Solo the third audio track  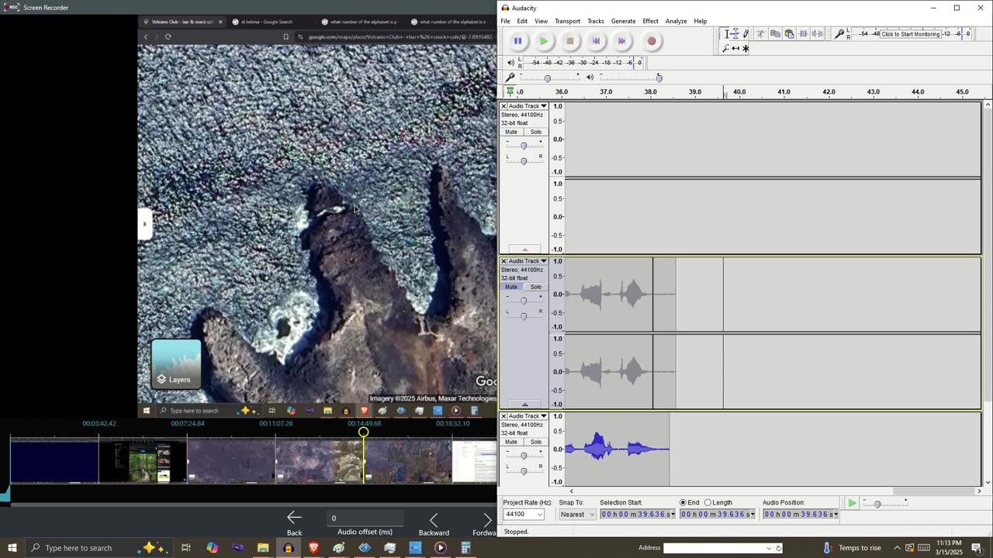[536, 442]
